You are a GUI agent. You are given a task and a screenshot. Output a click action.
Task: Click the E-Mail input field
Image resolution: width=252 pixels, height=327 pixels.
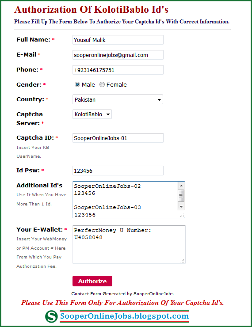118,55
